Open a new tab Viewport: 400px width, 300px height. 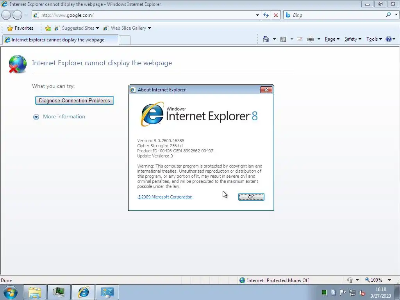coord(125,40)
